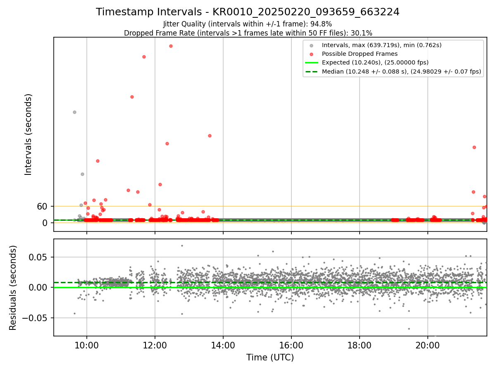Image resolution: width=496 pixels, height=372 pixels.
Task: Select the 'Jitter Quality' subtitle line
Action: pos(248,24)
